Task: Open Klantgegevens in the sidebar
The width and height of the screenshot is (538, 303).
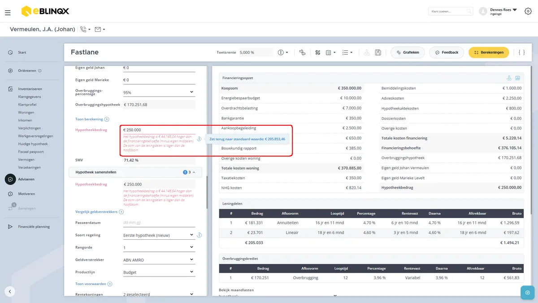Action: [x=29, y=97]
